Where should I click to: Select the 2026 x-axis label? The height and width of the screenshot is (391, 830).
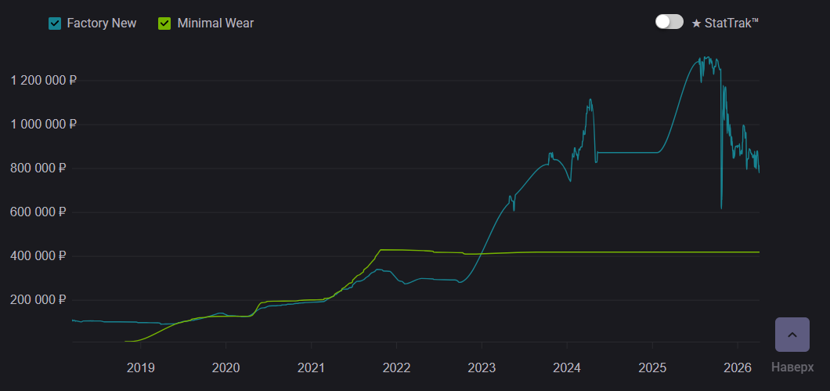point(737,367)
